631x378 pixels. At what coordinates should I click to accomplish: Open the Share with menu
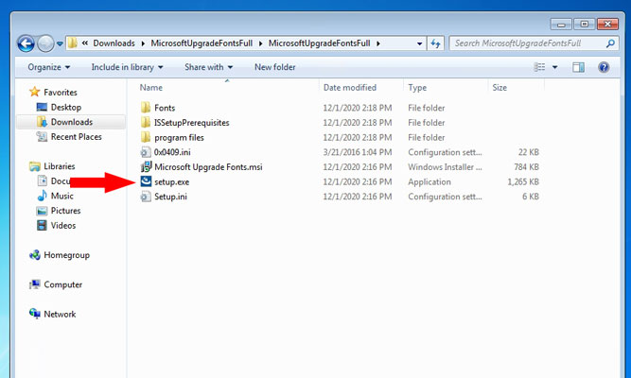(208, 67)
